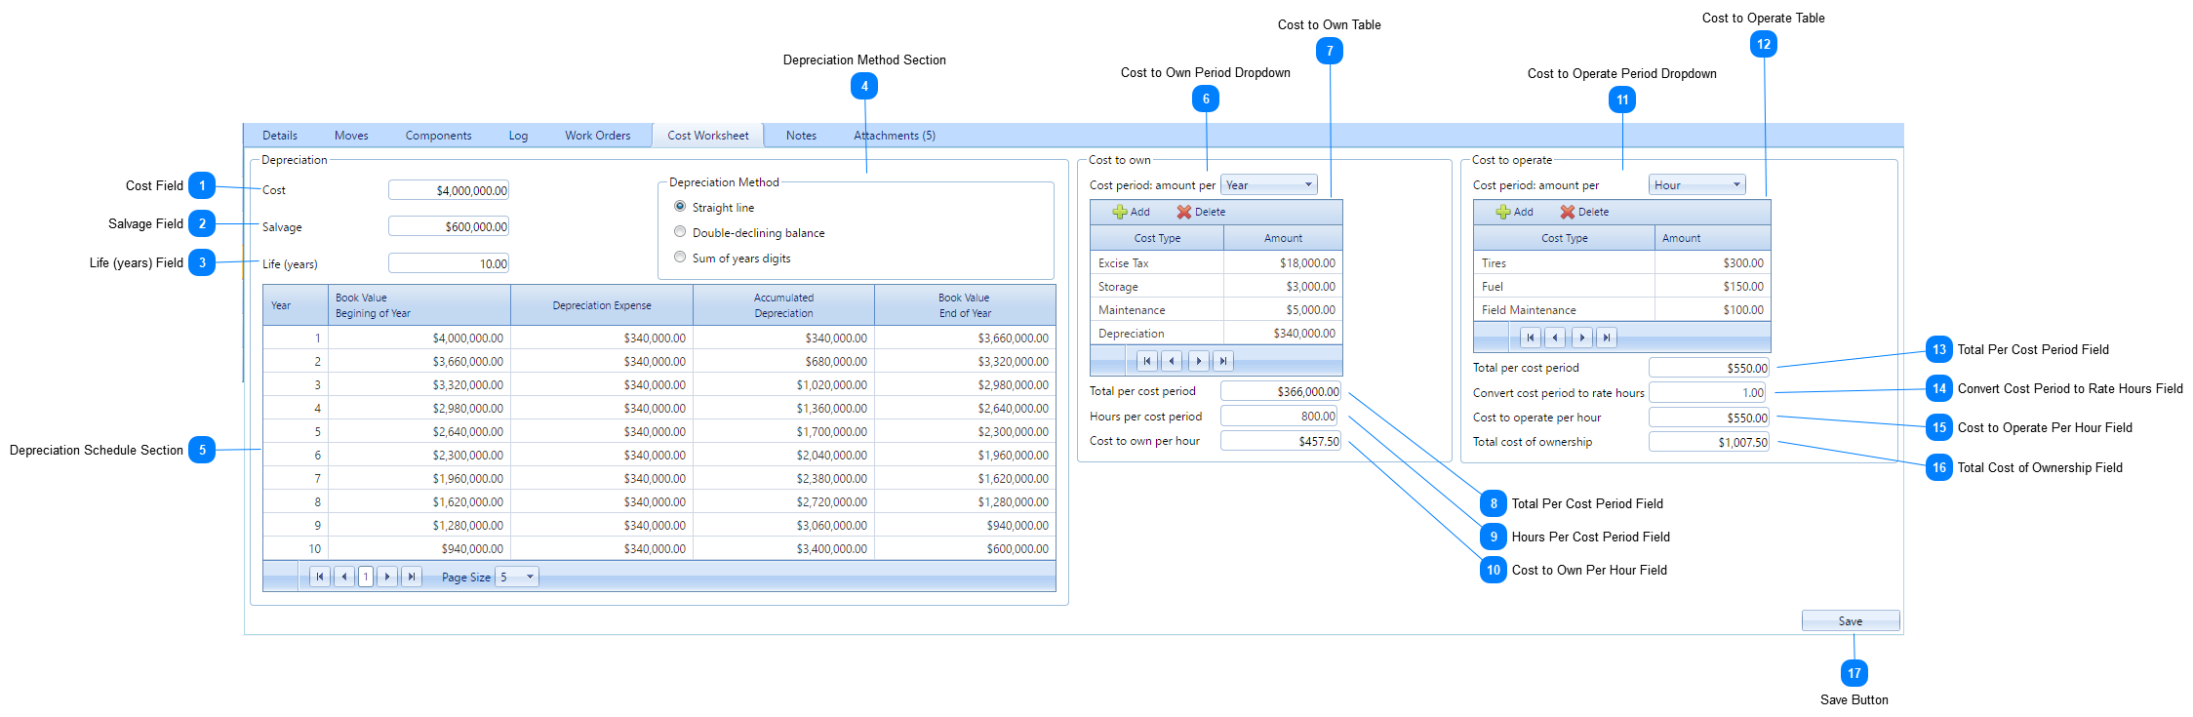
Task: Jump to first page in Cost to operate pager
Action: 1531,338
